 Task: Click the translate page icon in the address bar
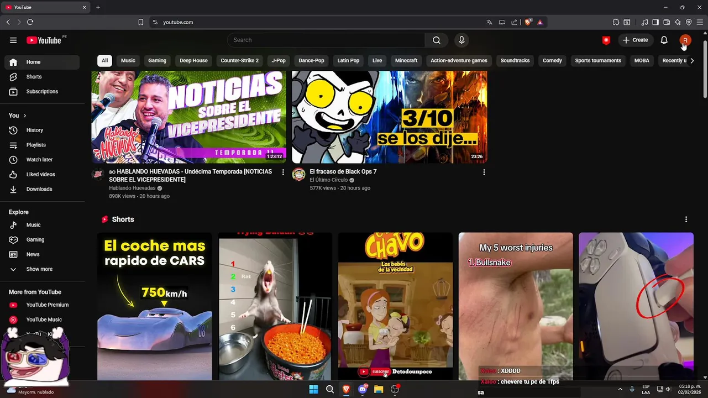click(489, 22)
